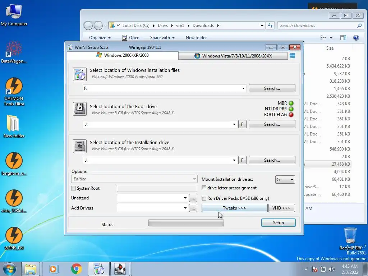Click the Status progress bar
This screenshot has width=368, height=276.
click(x=186, y=223)
